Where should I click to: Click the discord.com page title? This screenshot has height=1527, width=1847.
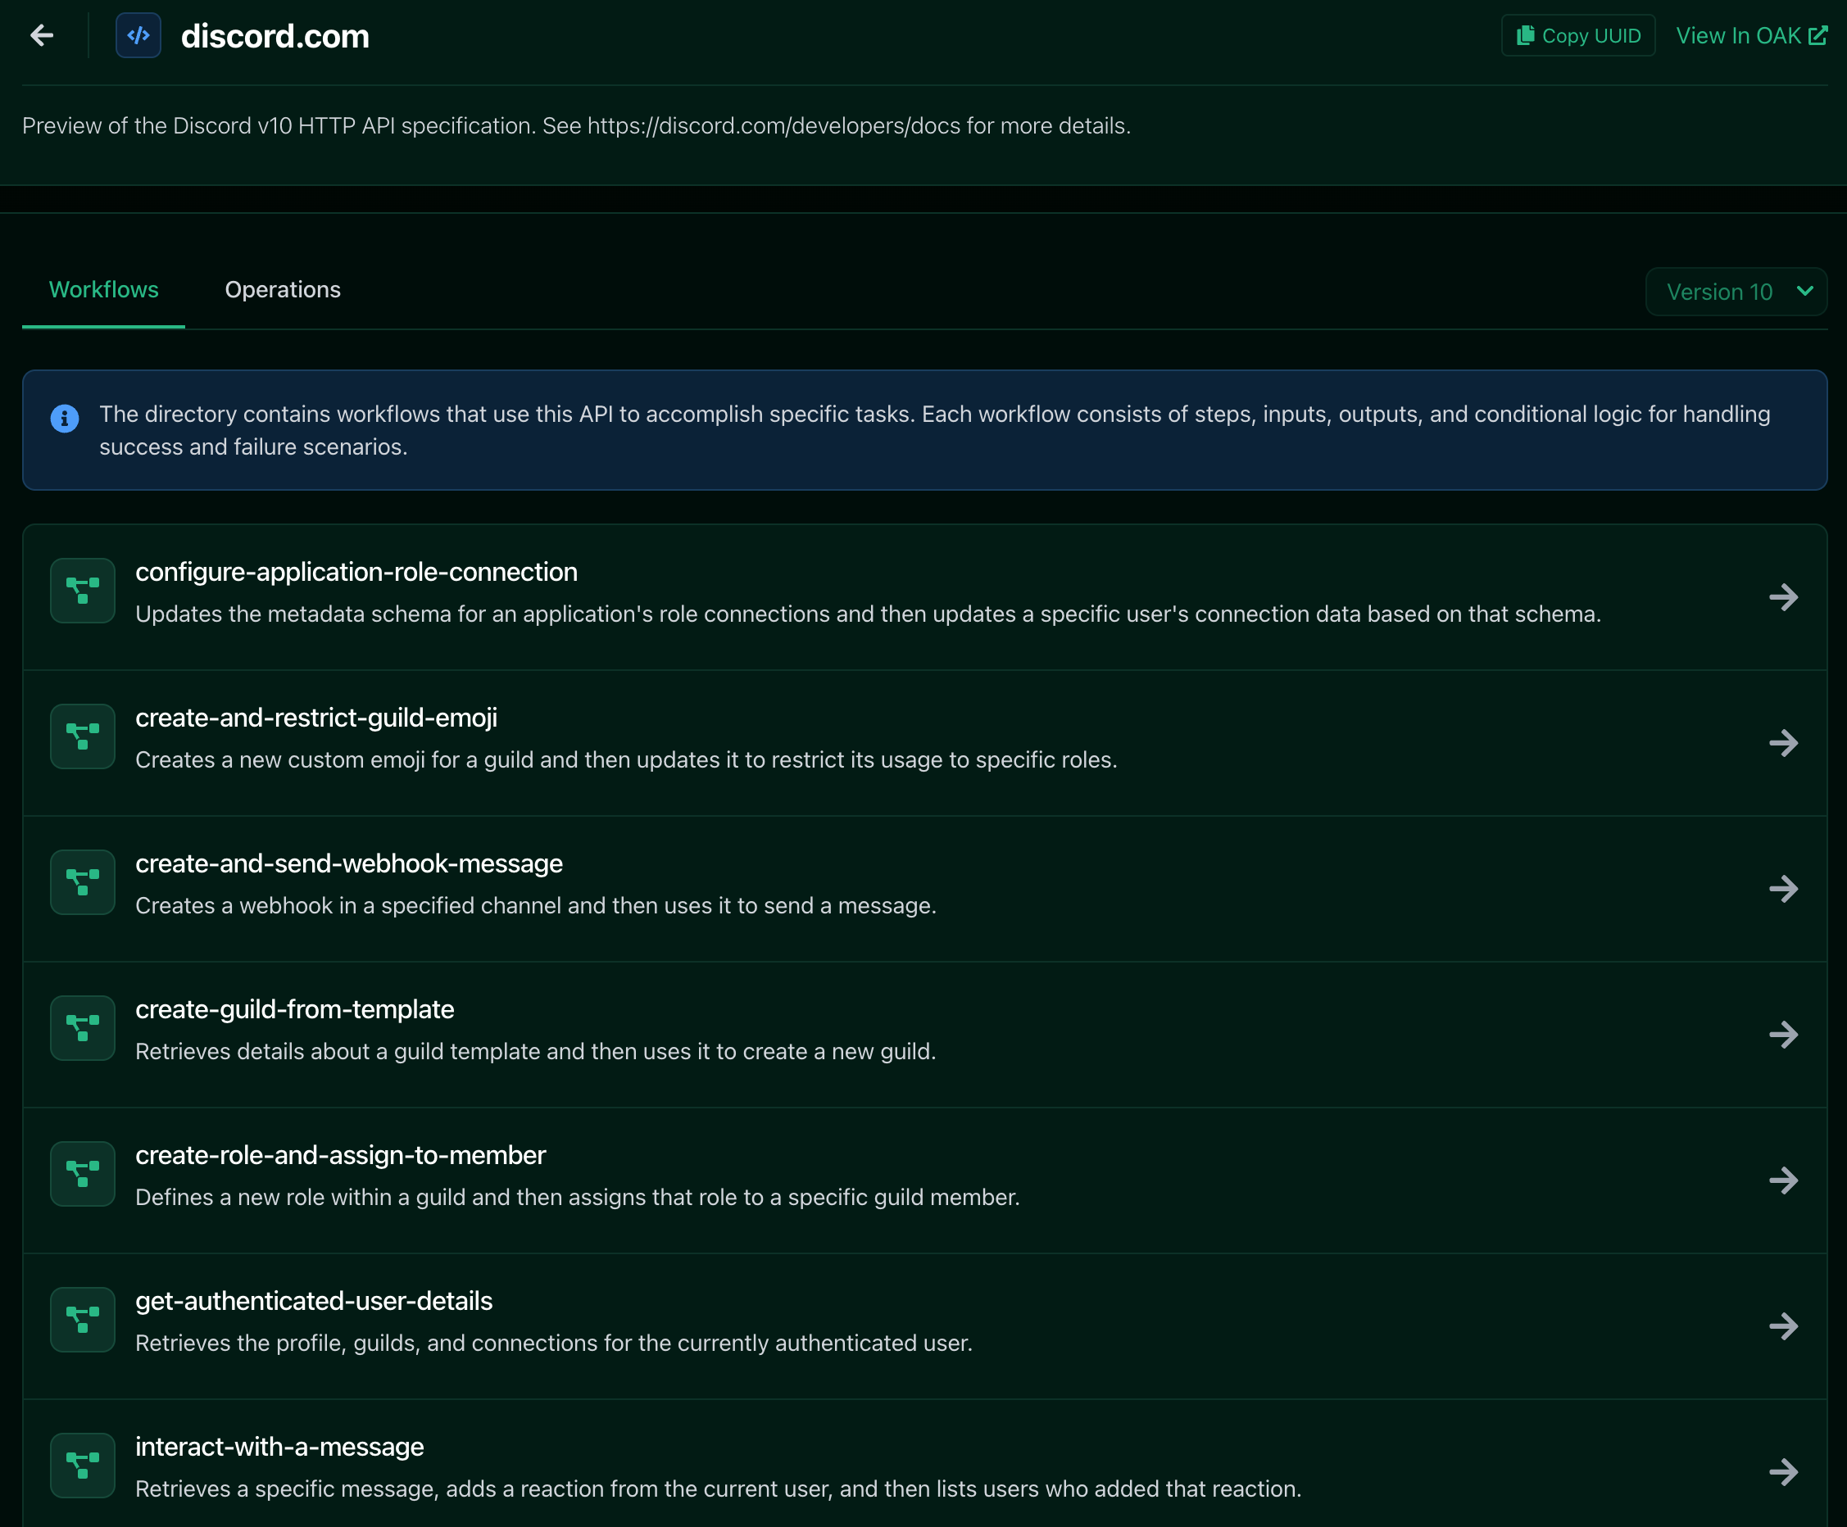coord(275,36)
